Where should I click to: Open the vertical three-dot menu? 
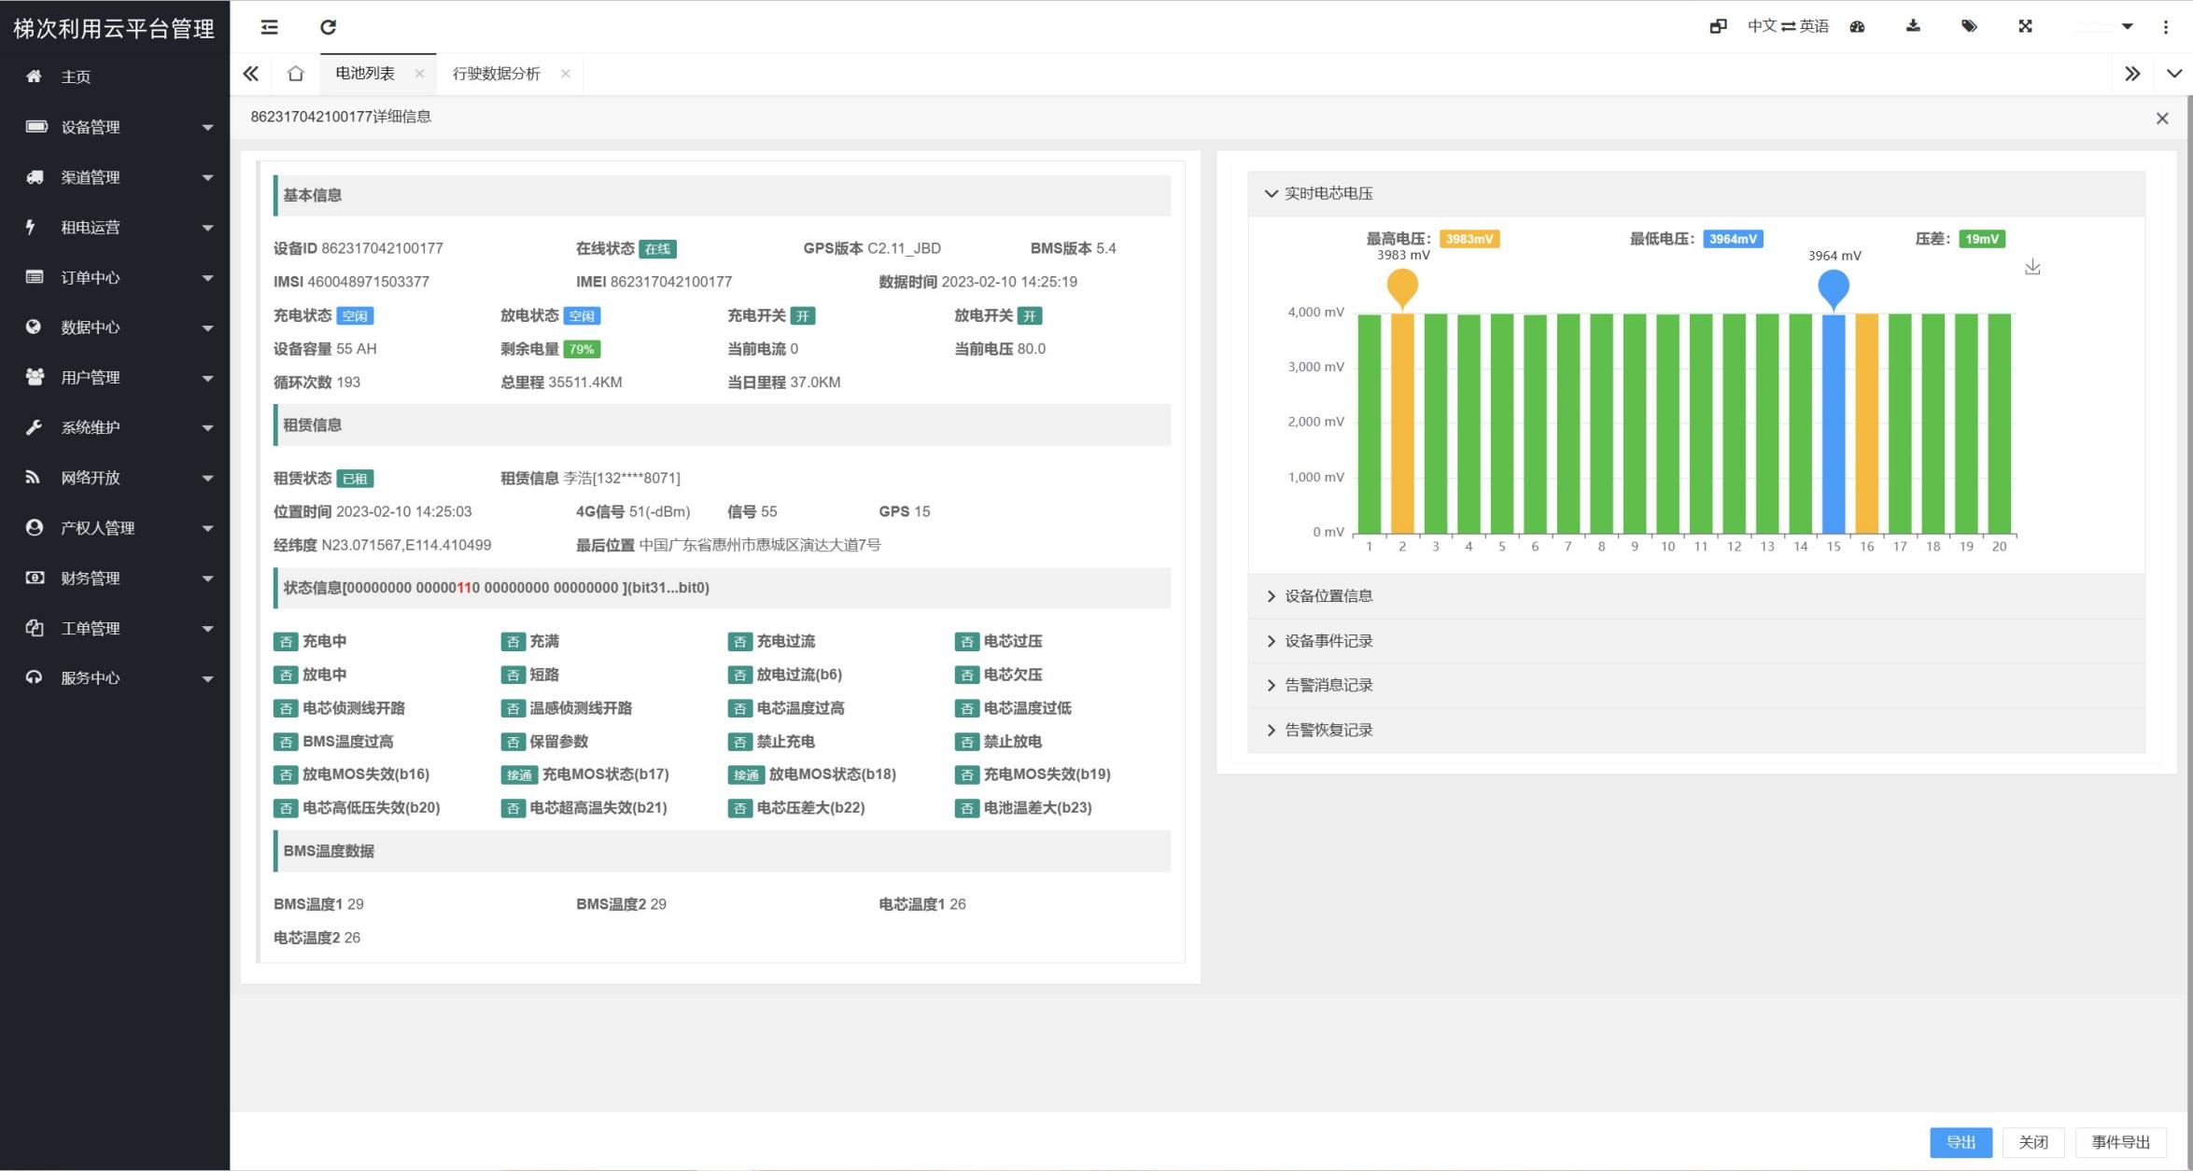tap(2166, 27)
